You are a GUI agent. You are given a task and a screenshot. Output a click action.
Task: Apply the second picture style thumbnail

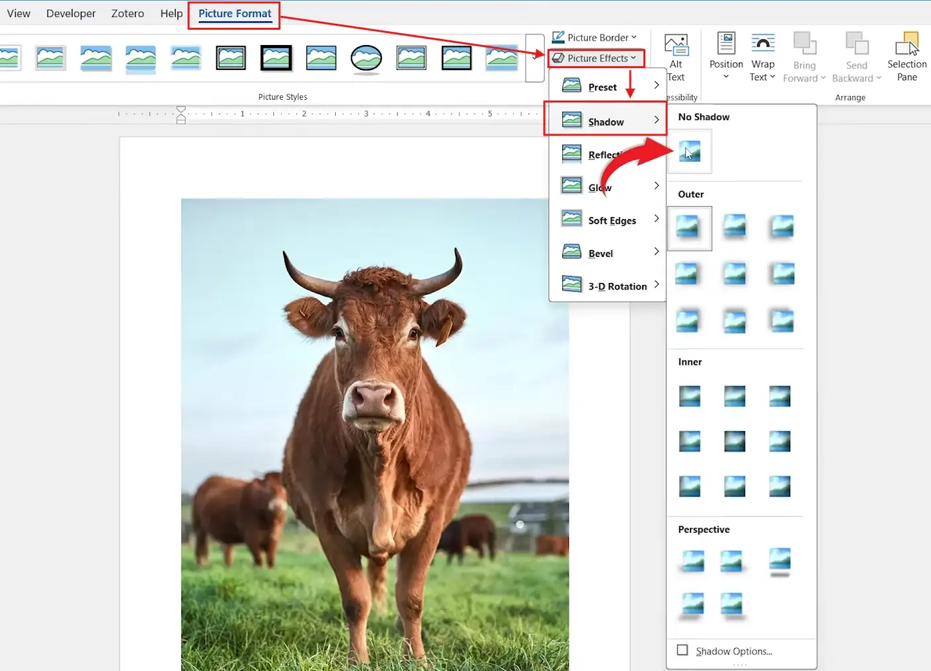51,58
